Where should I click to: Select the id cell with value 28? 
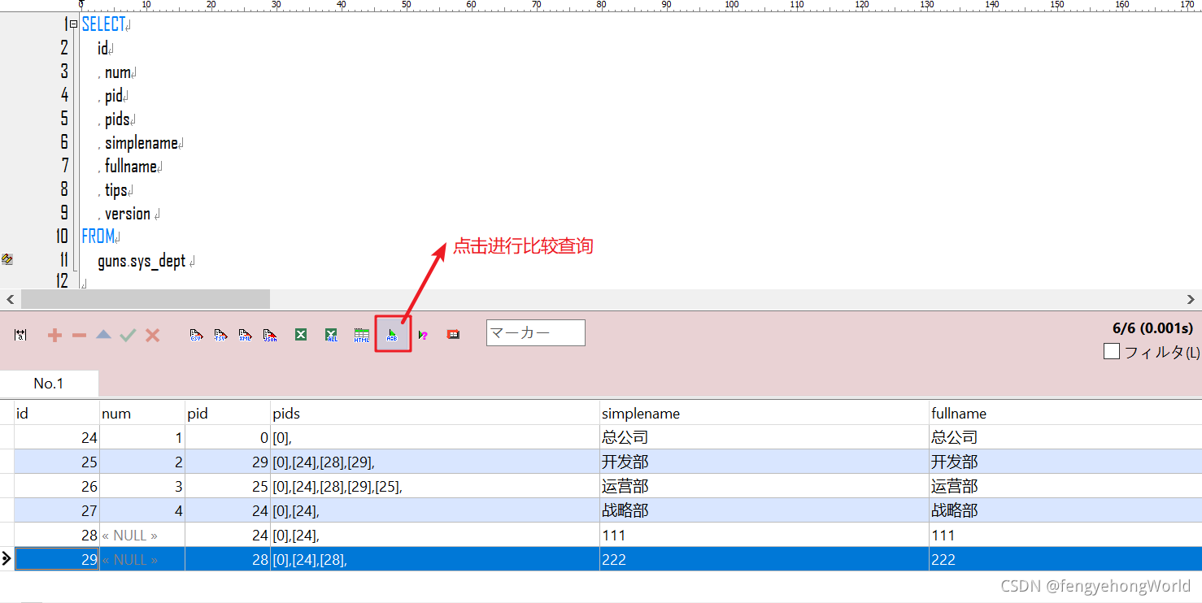click(x=57, y=535)
